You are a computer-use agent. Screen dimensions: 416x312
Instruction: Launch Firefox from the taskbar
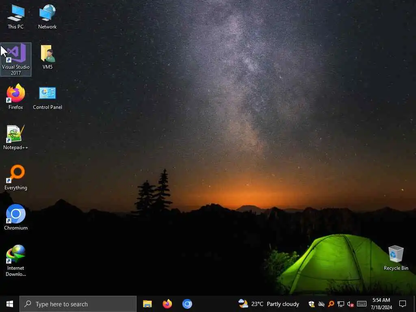tap(167, 304)
